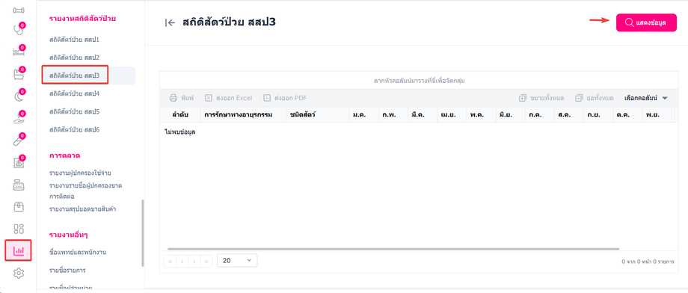Open the เลือกคอลัมน์ column chooser dropdown
688x293 pixels.
645,98
